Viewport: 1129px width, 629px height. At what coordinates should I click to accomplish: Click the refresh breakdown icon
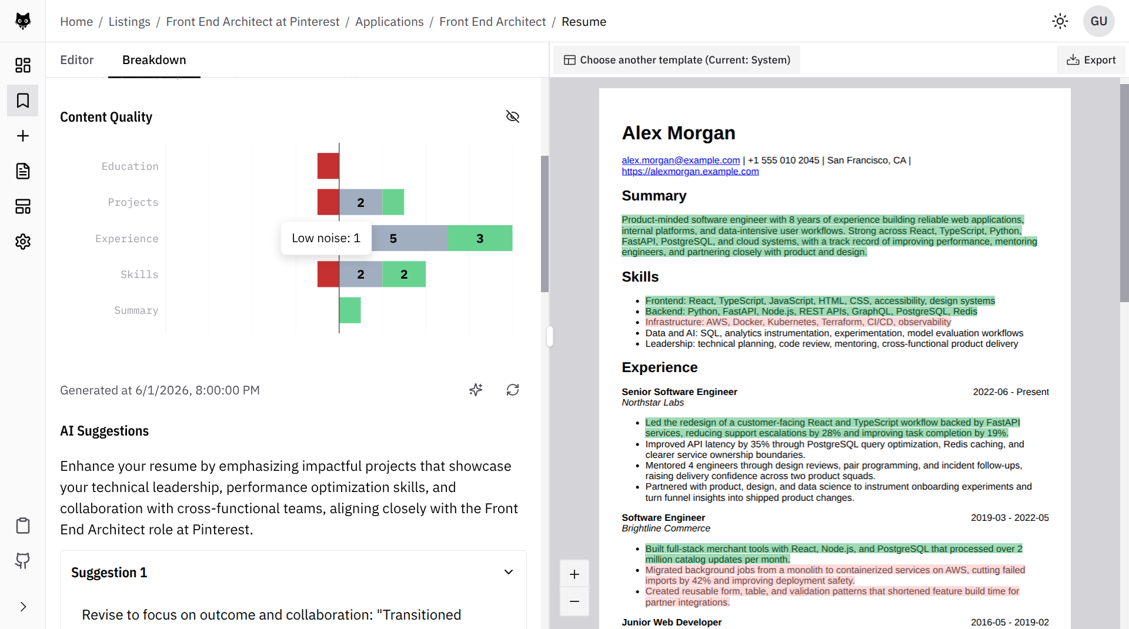pos(513,390)
